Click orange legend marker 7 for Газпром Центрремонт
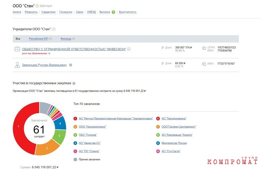Viewport: 261px width, 171px height. pos(158,127)
